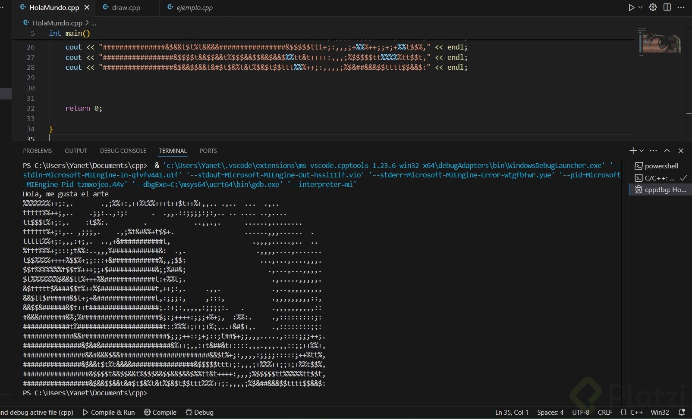Click the ejemplo.cpp tab file icon

[170, 7]
